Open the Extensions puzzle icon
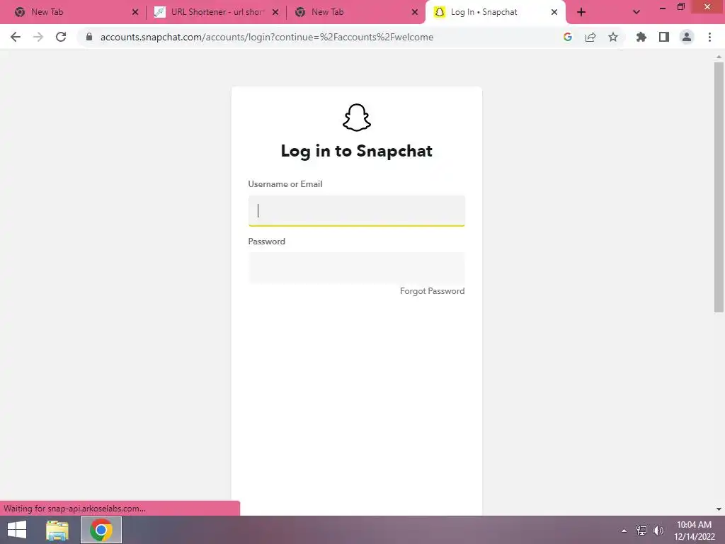The image size is (725, 544). click(x=641, y=37)
